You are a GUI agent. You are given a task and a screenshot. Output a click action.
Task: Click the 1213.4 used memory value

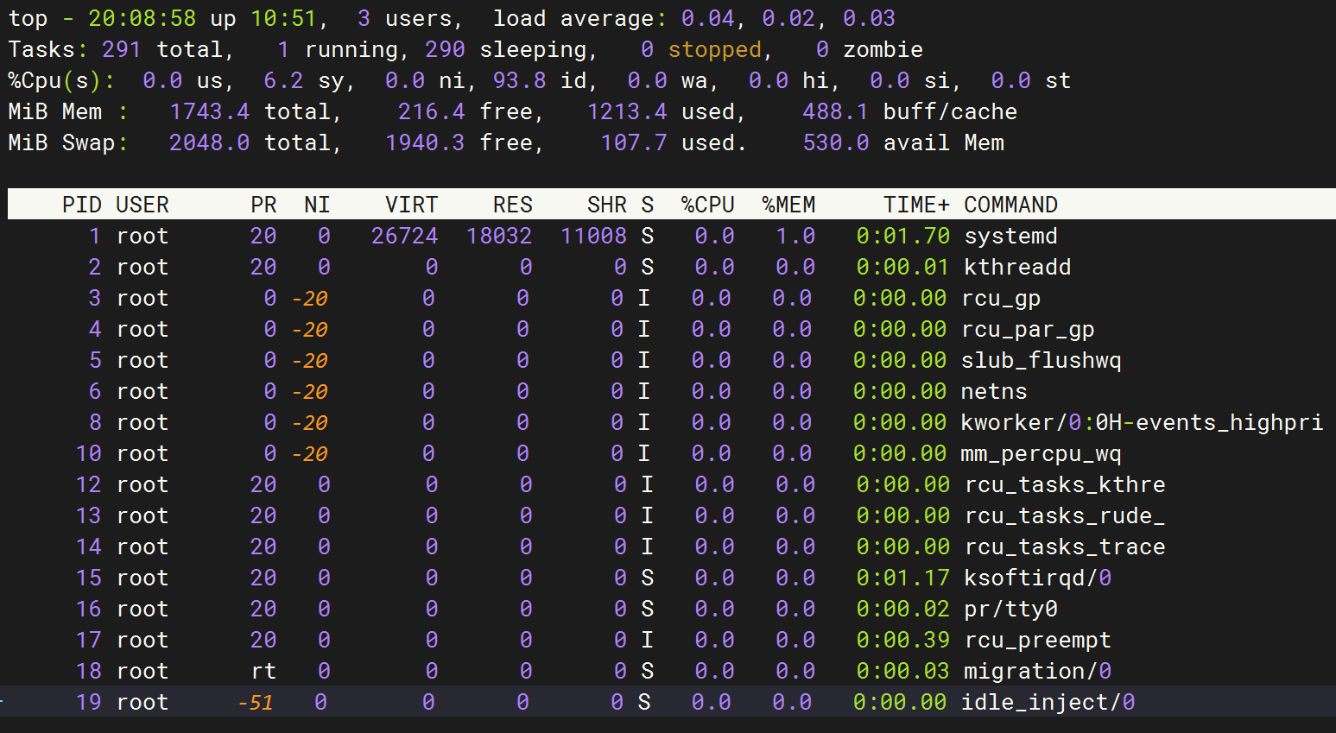tap(627, 111)
